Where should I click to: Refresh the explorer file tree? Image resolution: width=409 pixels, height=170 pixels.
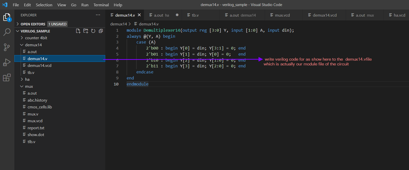[93, 31]
